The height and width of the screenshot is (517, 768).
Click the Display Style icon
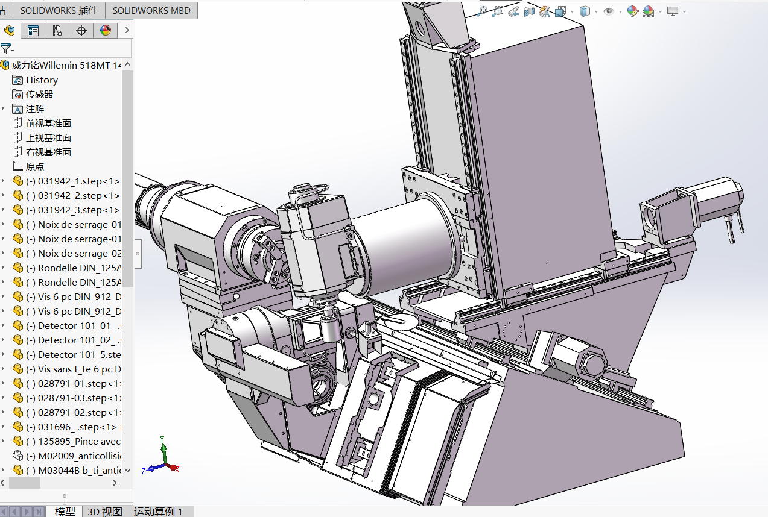584,11
